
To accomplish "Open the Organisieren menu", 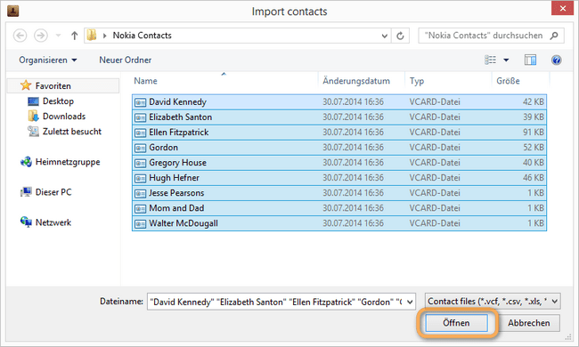I will [48, 60].
